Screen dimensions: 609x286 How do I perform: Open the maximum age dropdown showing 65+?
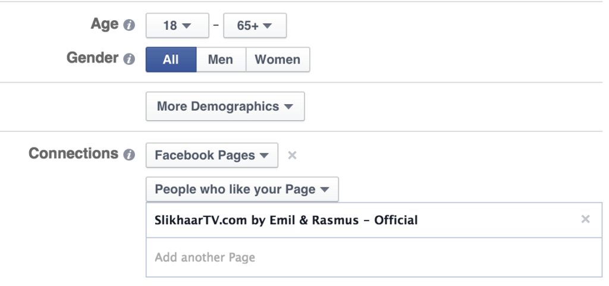255,26
